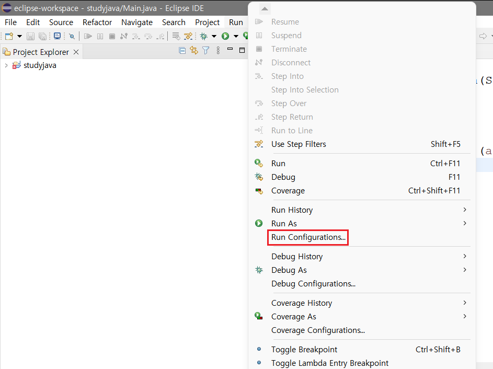The width and height of the screenshot is (493, 369).
Task: Open Debug Configurations... from the menu
Action: coord(362,284)
